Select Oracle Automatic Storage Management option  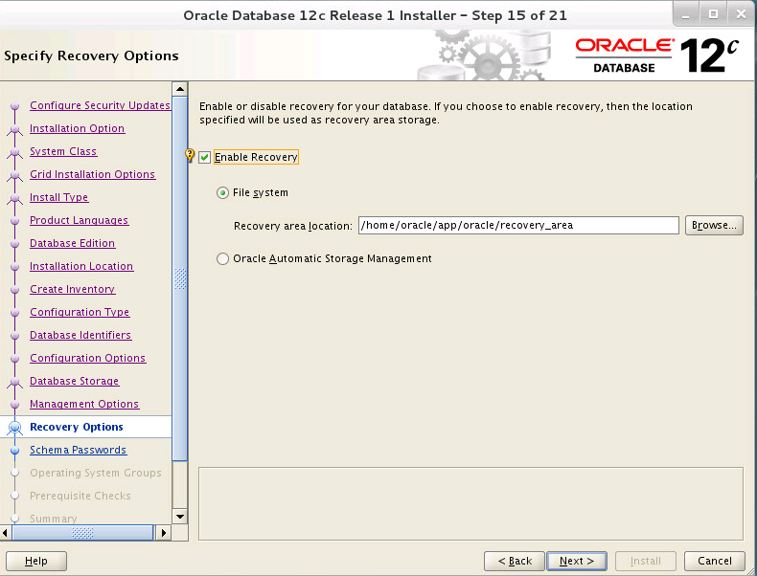point(222,259)
